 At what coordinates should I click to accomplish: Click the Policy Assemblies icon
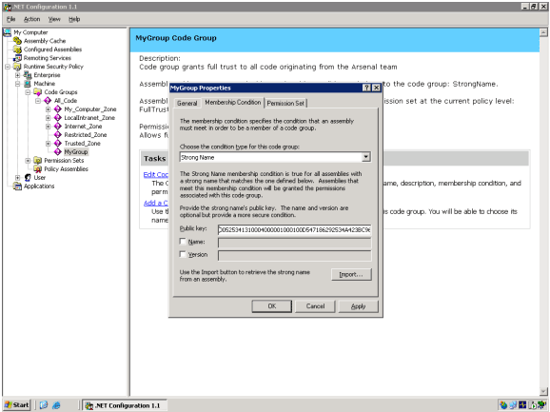coord(37,169)
